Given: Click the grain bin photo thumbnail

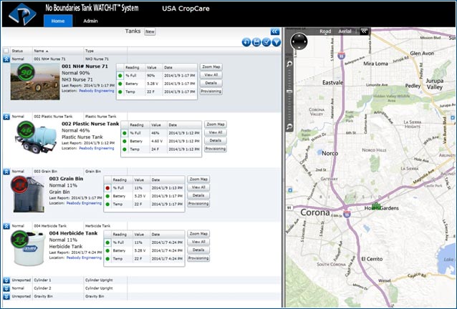Looking at the screenshot, I should click(x=28, y=195).
